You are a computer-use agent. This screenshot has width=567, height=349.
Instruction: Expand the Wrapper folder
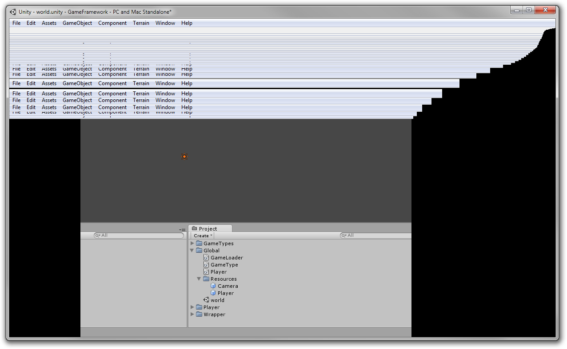(x=192, y=314)
